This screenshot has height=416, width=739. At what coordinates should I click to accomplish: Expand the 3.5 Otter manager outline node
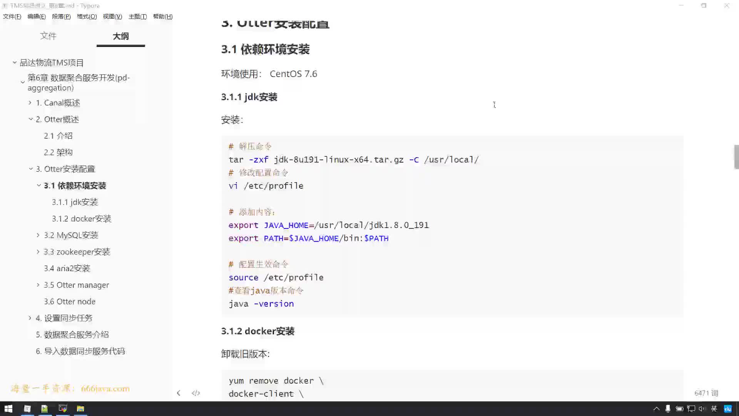point(38,285)
